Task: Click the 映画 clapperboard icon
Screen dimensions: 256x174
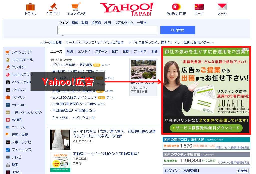Action: coord(8,165)
